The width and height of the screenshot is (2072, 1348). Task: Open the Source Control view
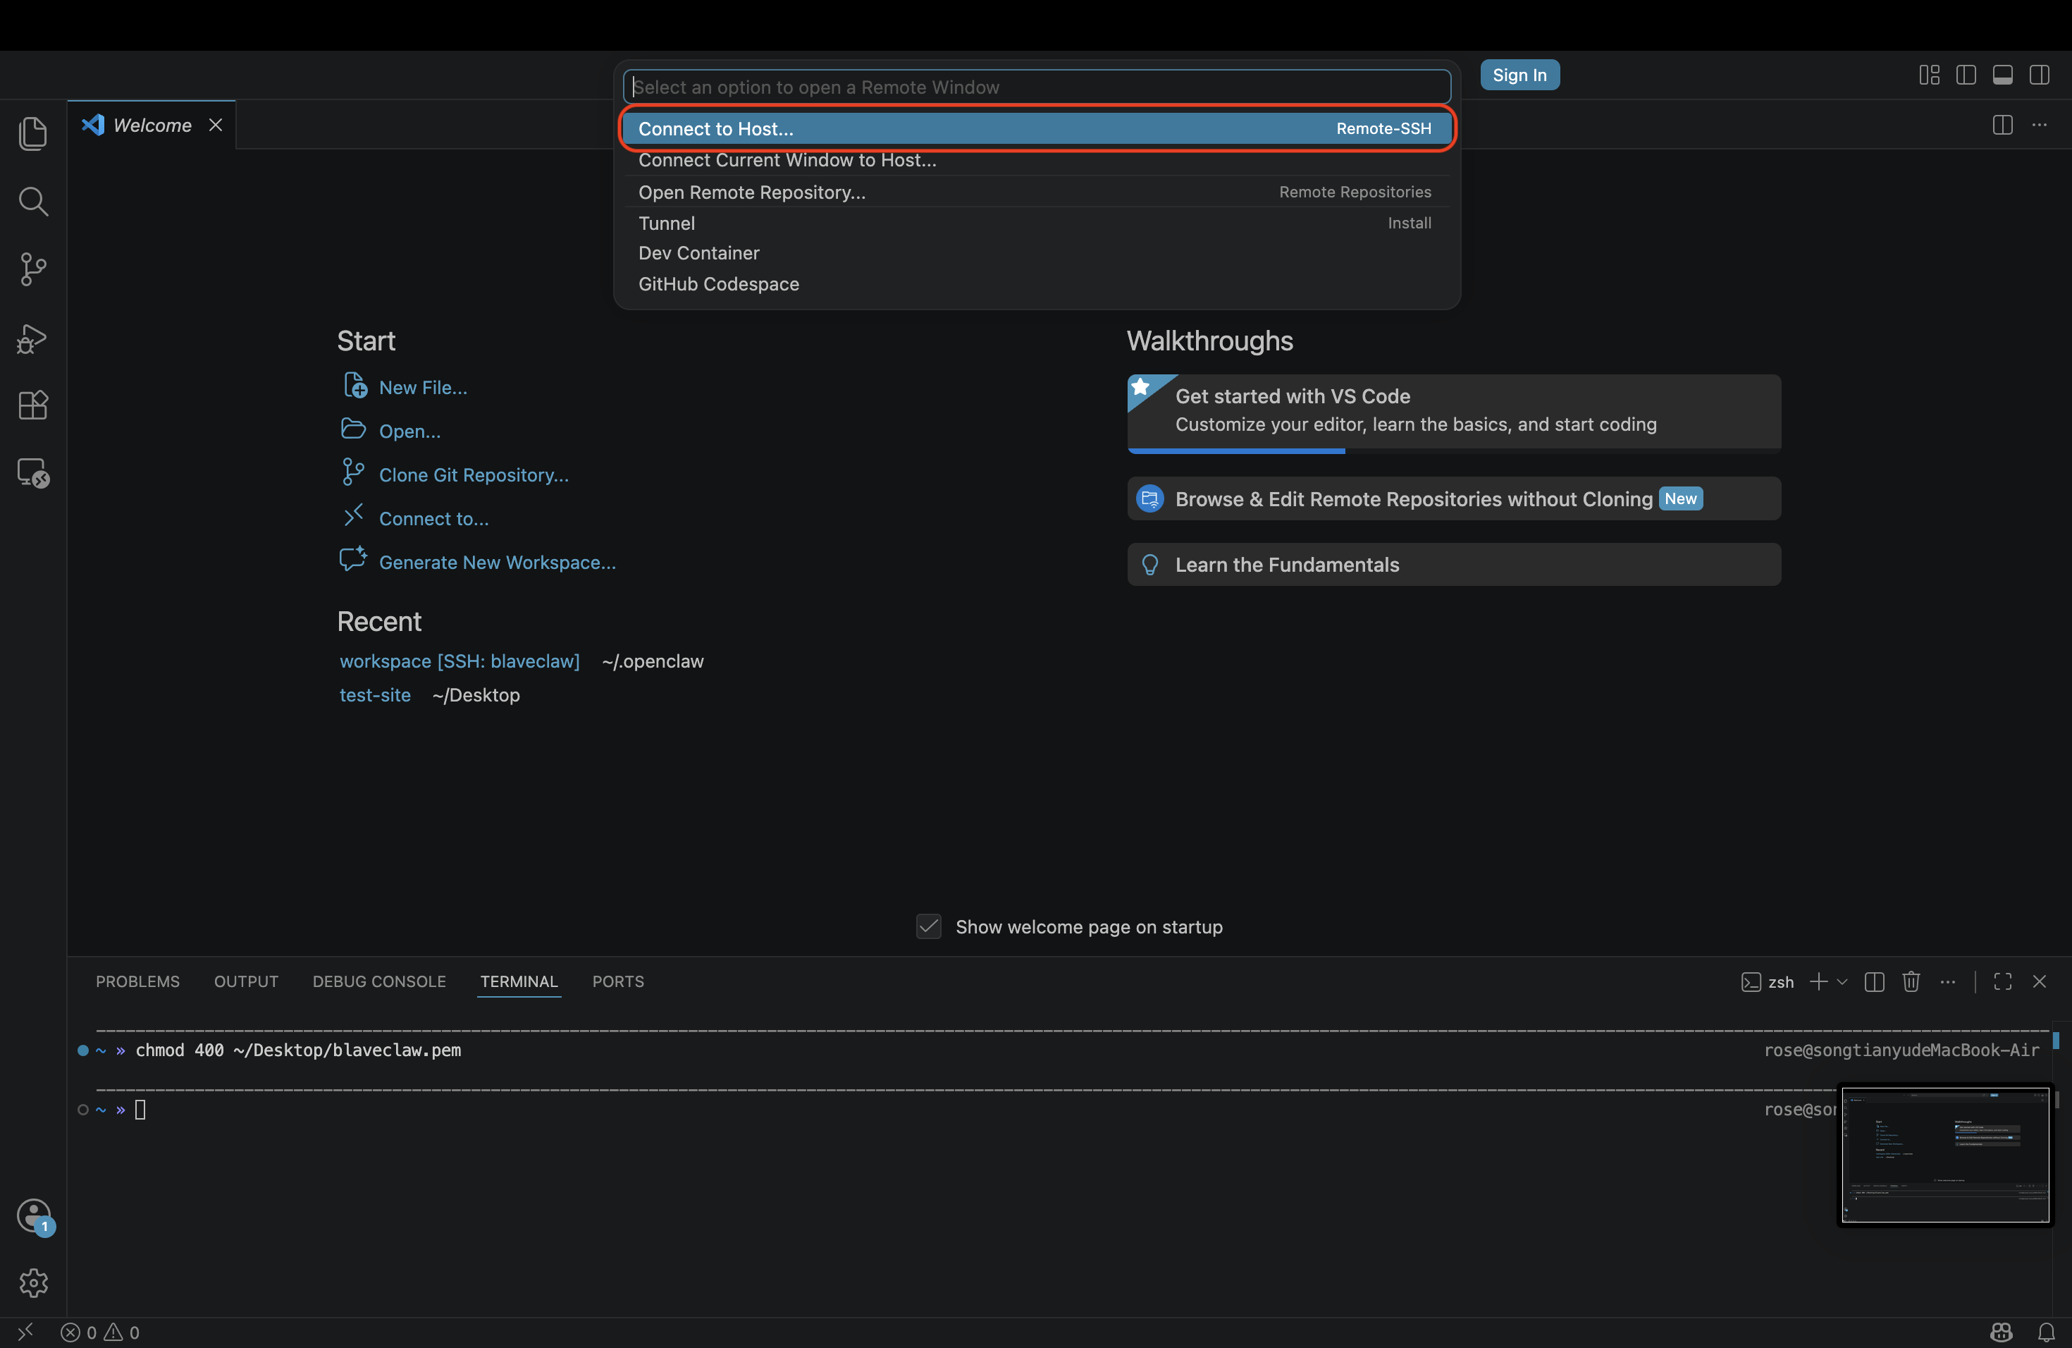pyautogui.click(x=33, y=269)
